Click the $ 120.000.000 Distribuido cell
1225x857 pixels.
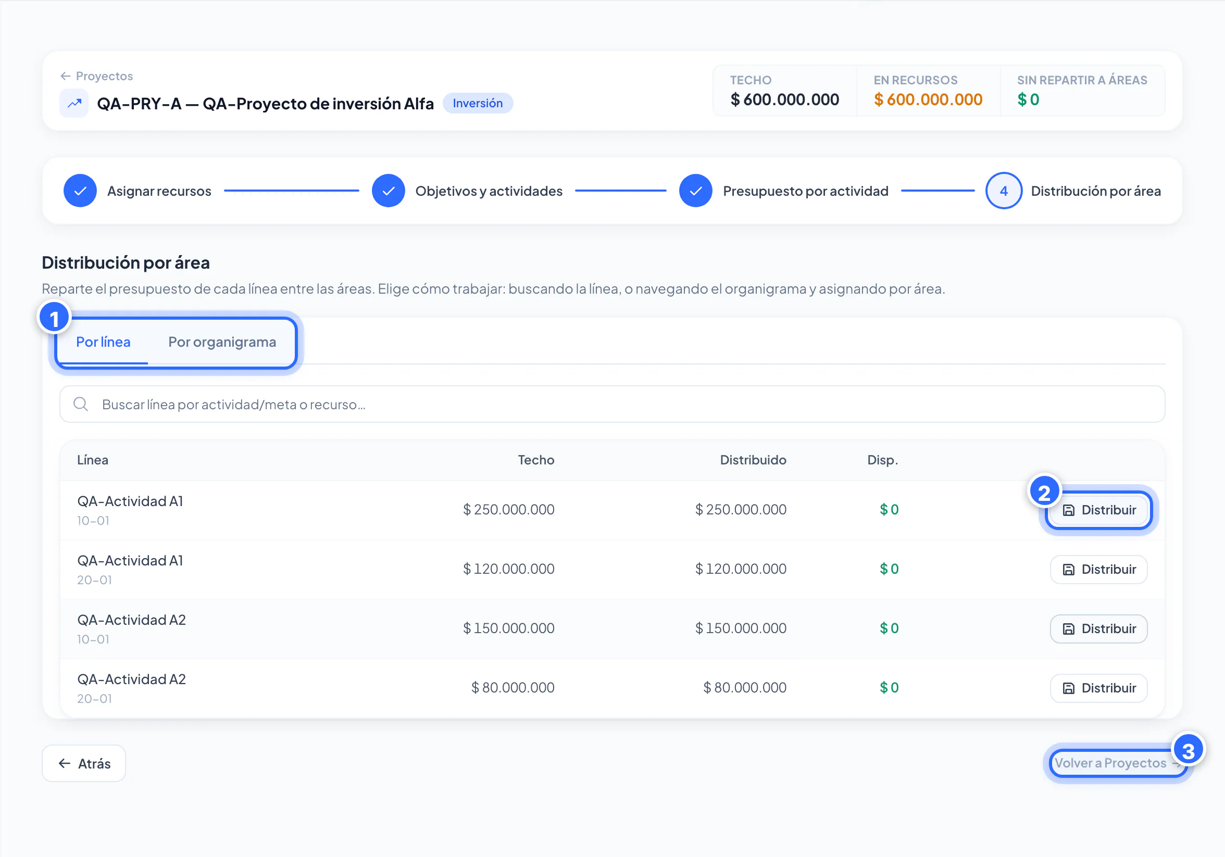741,569
